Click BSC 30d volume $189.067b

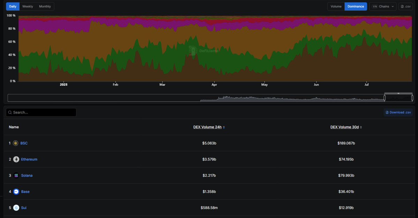point(346,143)
